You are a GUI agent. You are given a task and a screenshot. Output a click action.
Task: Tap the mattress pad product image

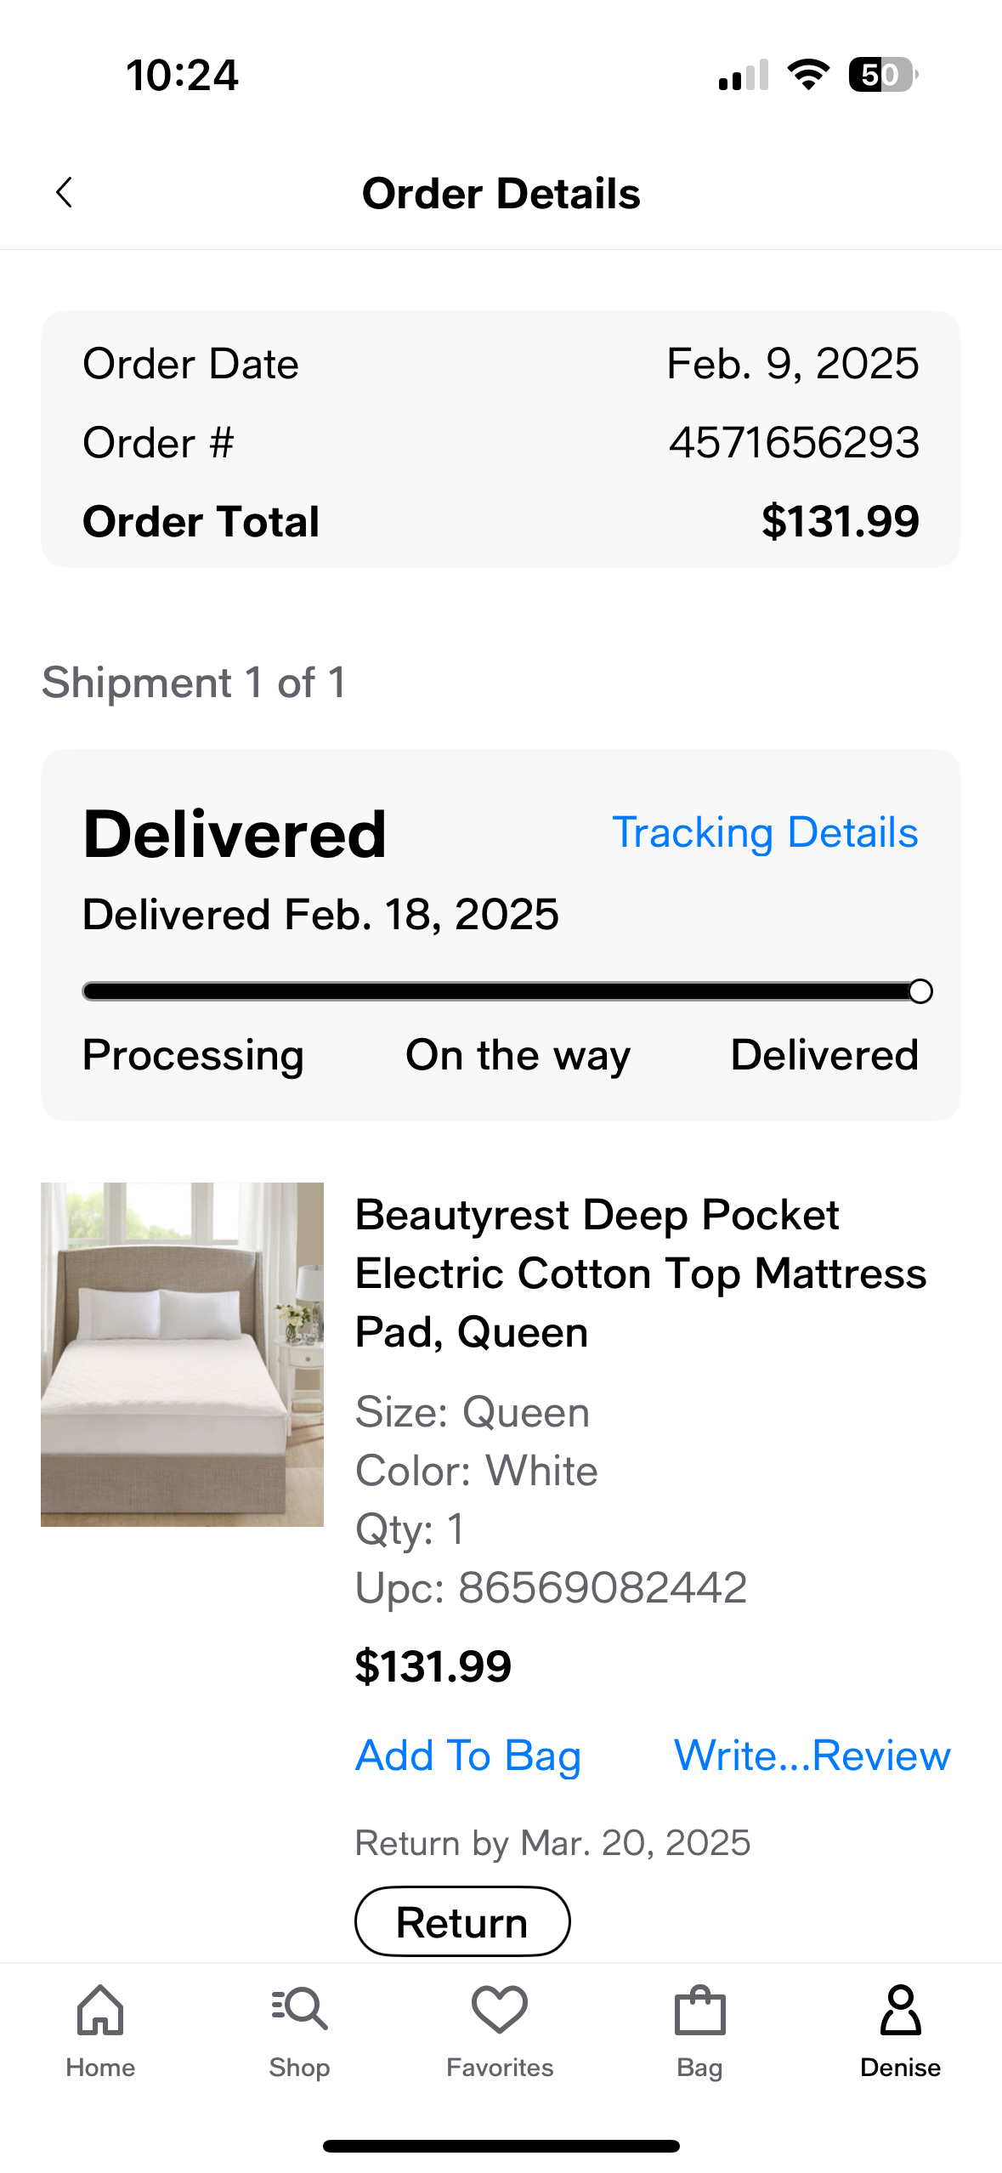click(182, 1354)
